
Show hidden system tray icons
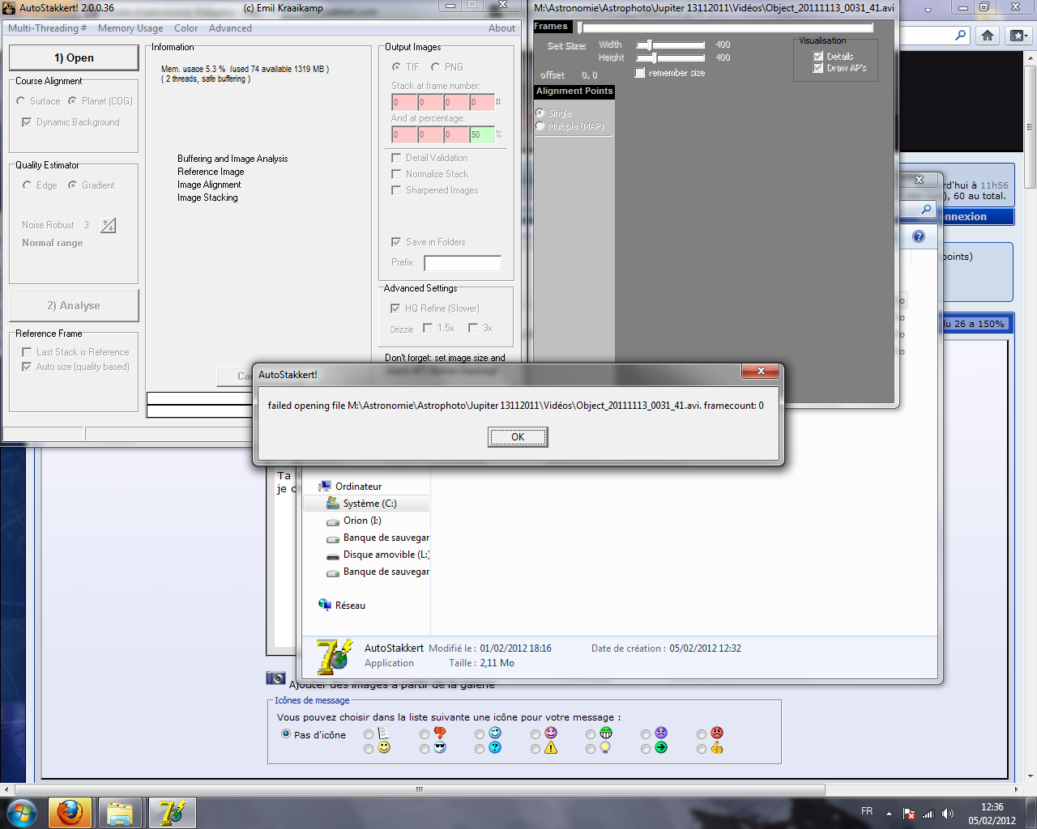tap(889, 814)
